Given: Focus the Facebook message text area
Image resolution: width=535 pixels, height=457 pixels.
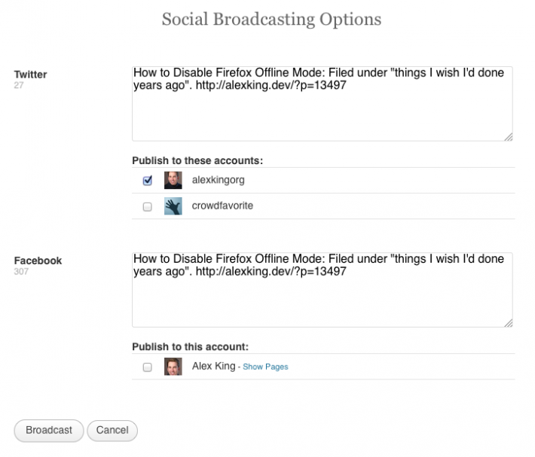Looking at the screenshot, I should [323, 290].
